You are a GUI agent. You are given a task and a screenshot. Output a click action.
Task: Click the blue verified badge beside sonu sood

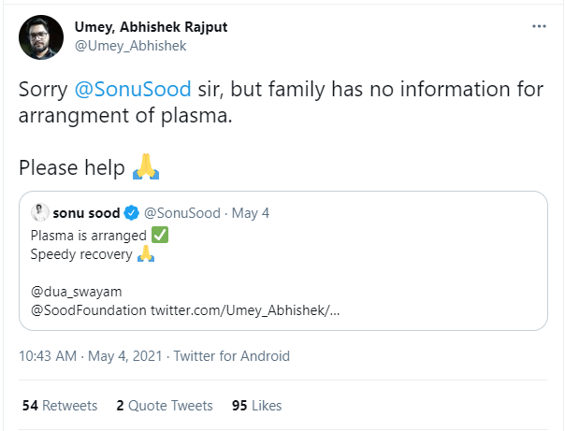[132, 213]
